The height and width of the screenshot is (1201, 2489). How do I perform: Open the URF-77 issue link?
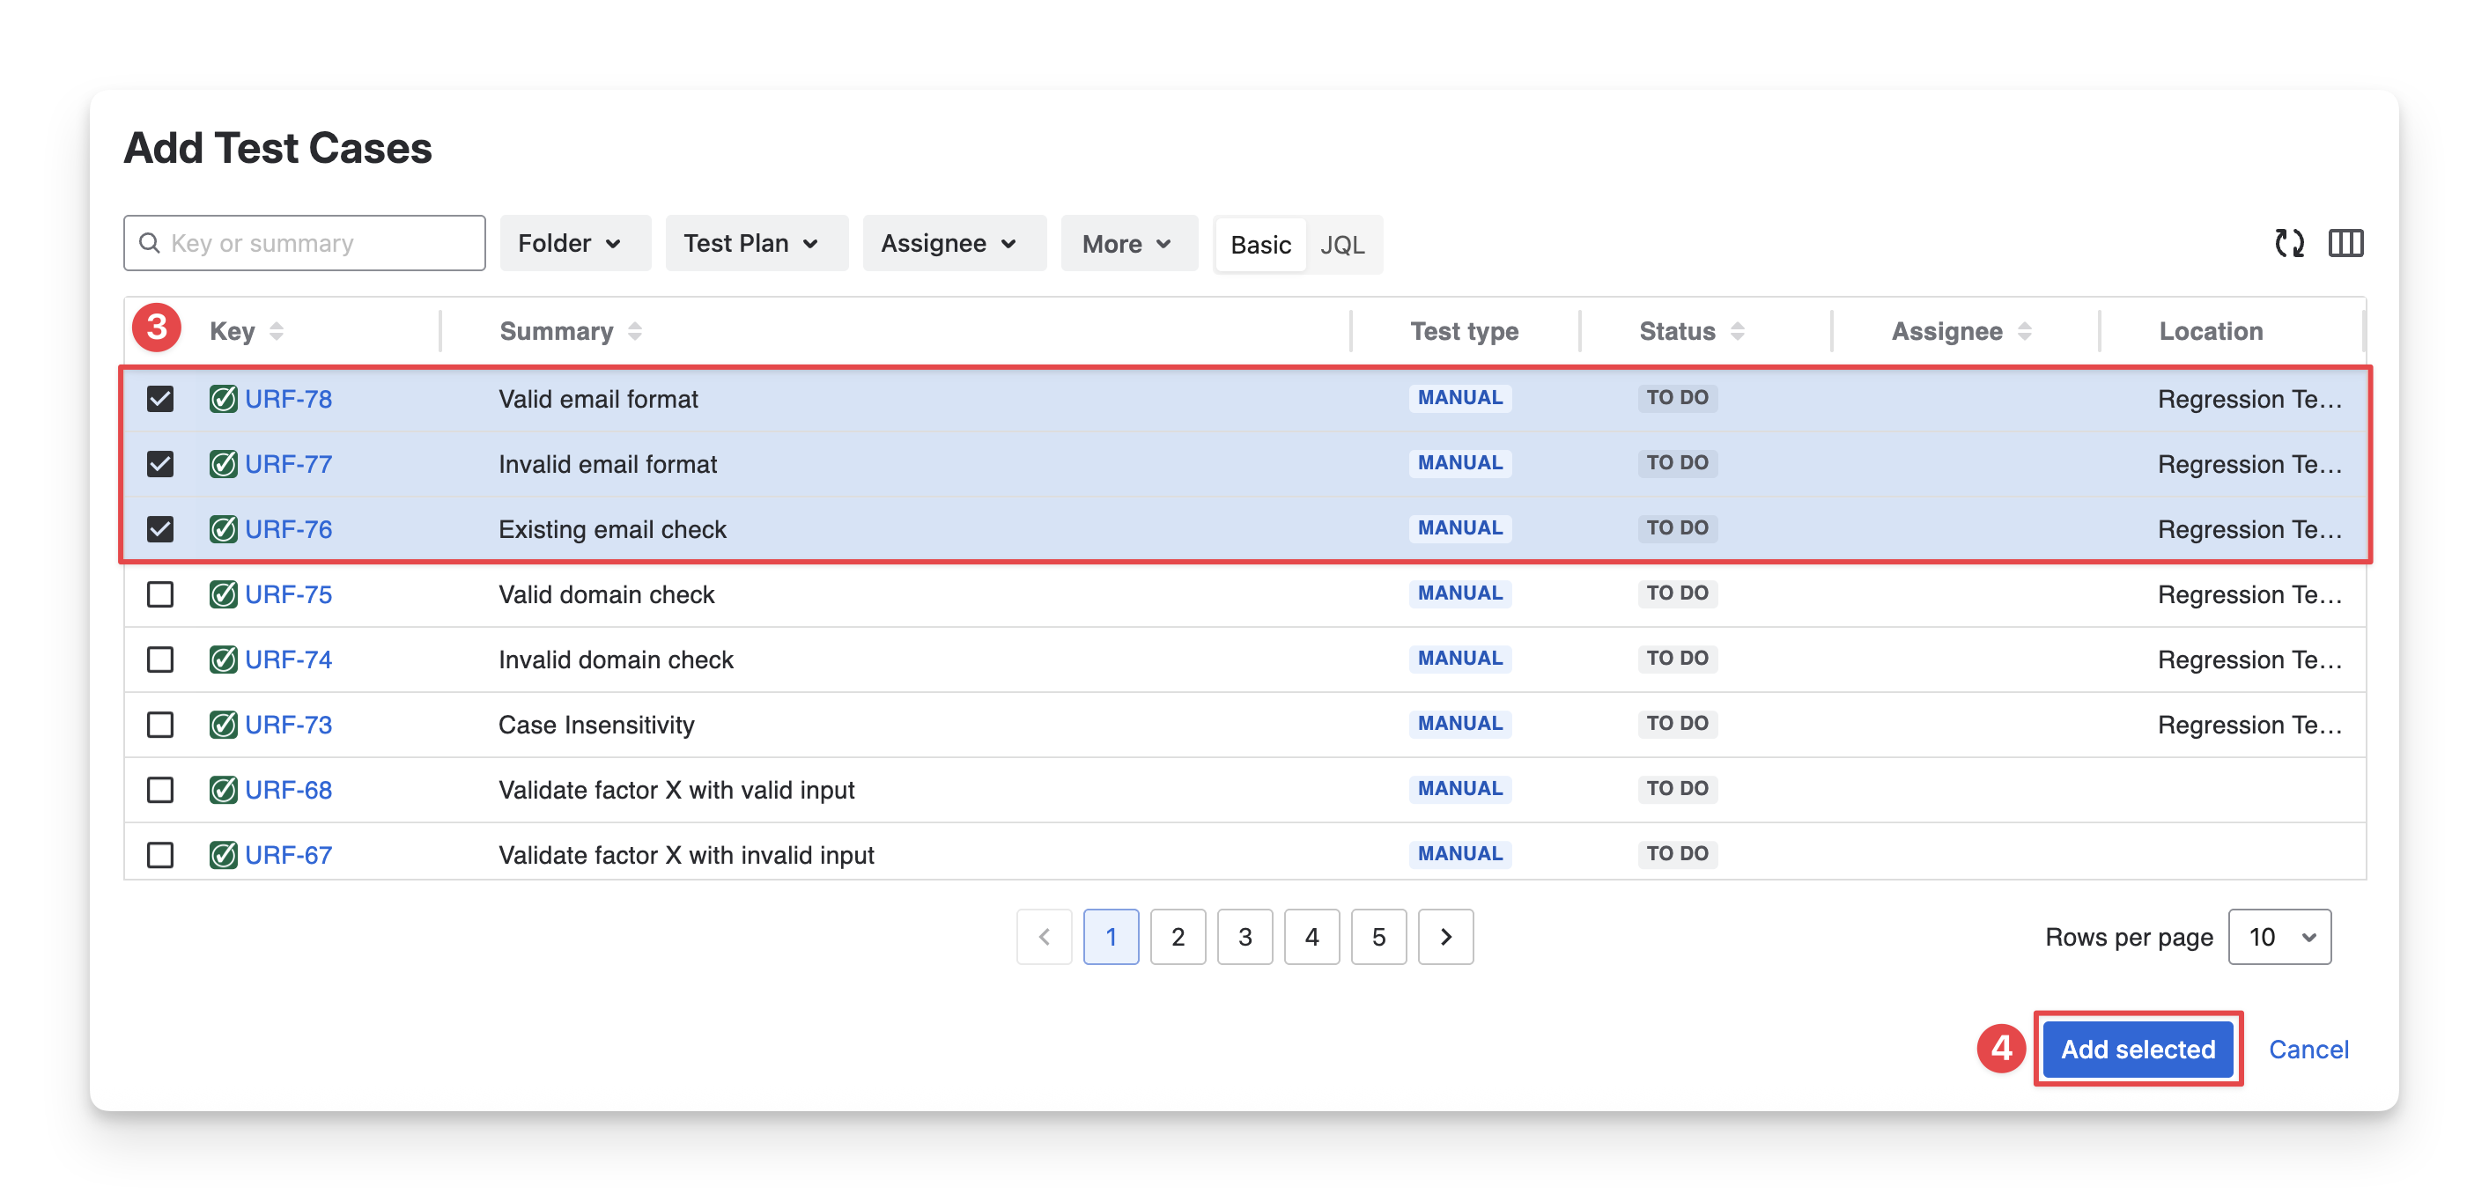coord(288,465)
